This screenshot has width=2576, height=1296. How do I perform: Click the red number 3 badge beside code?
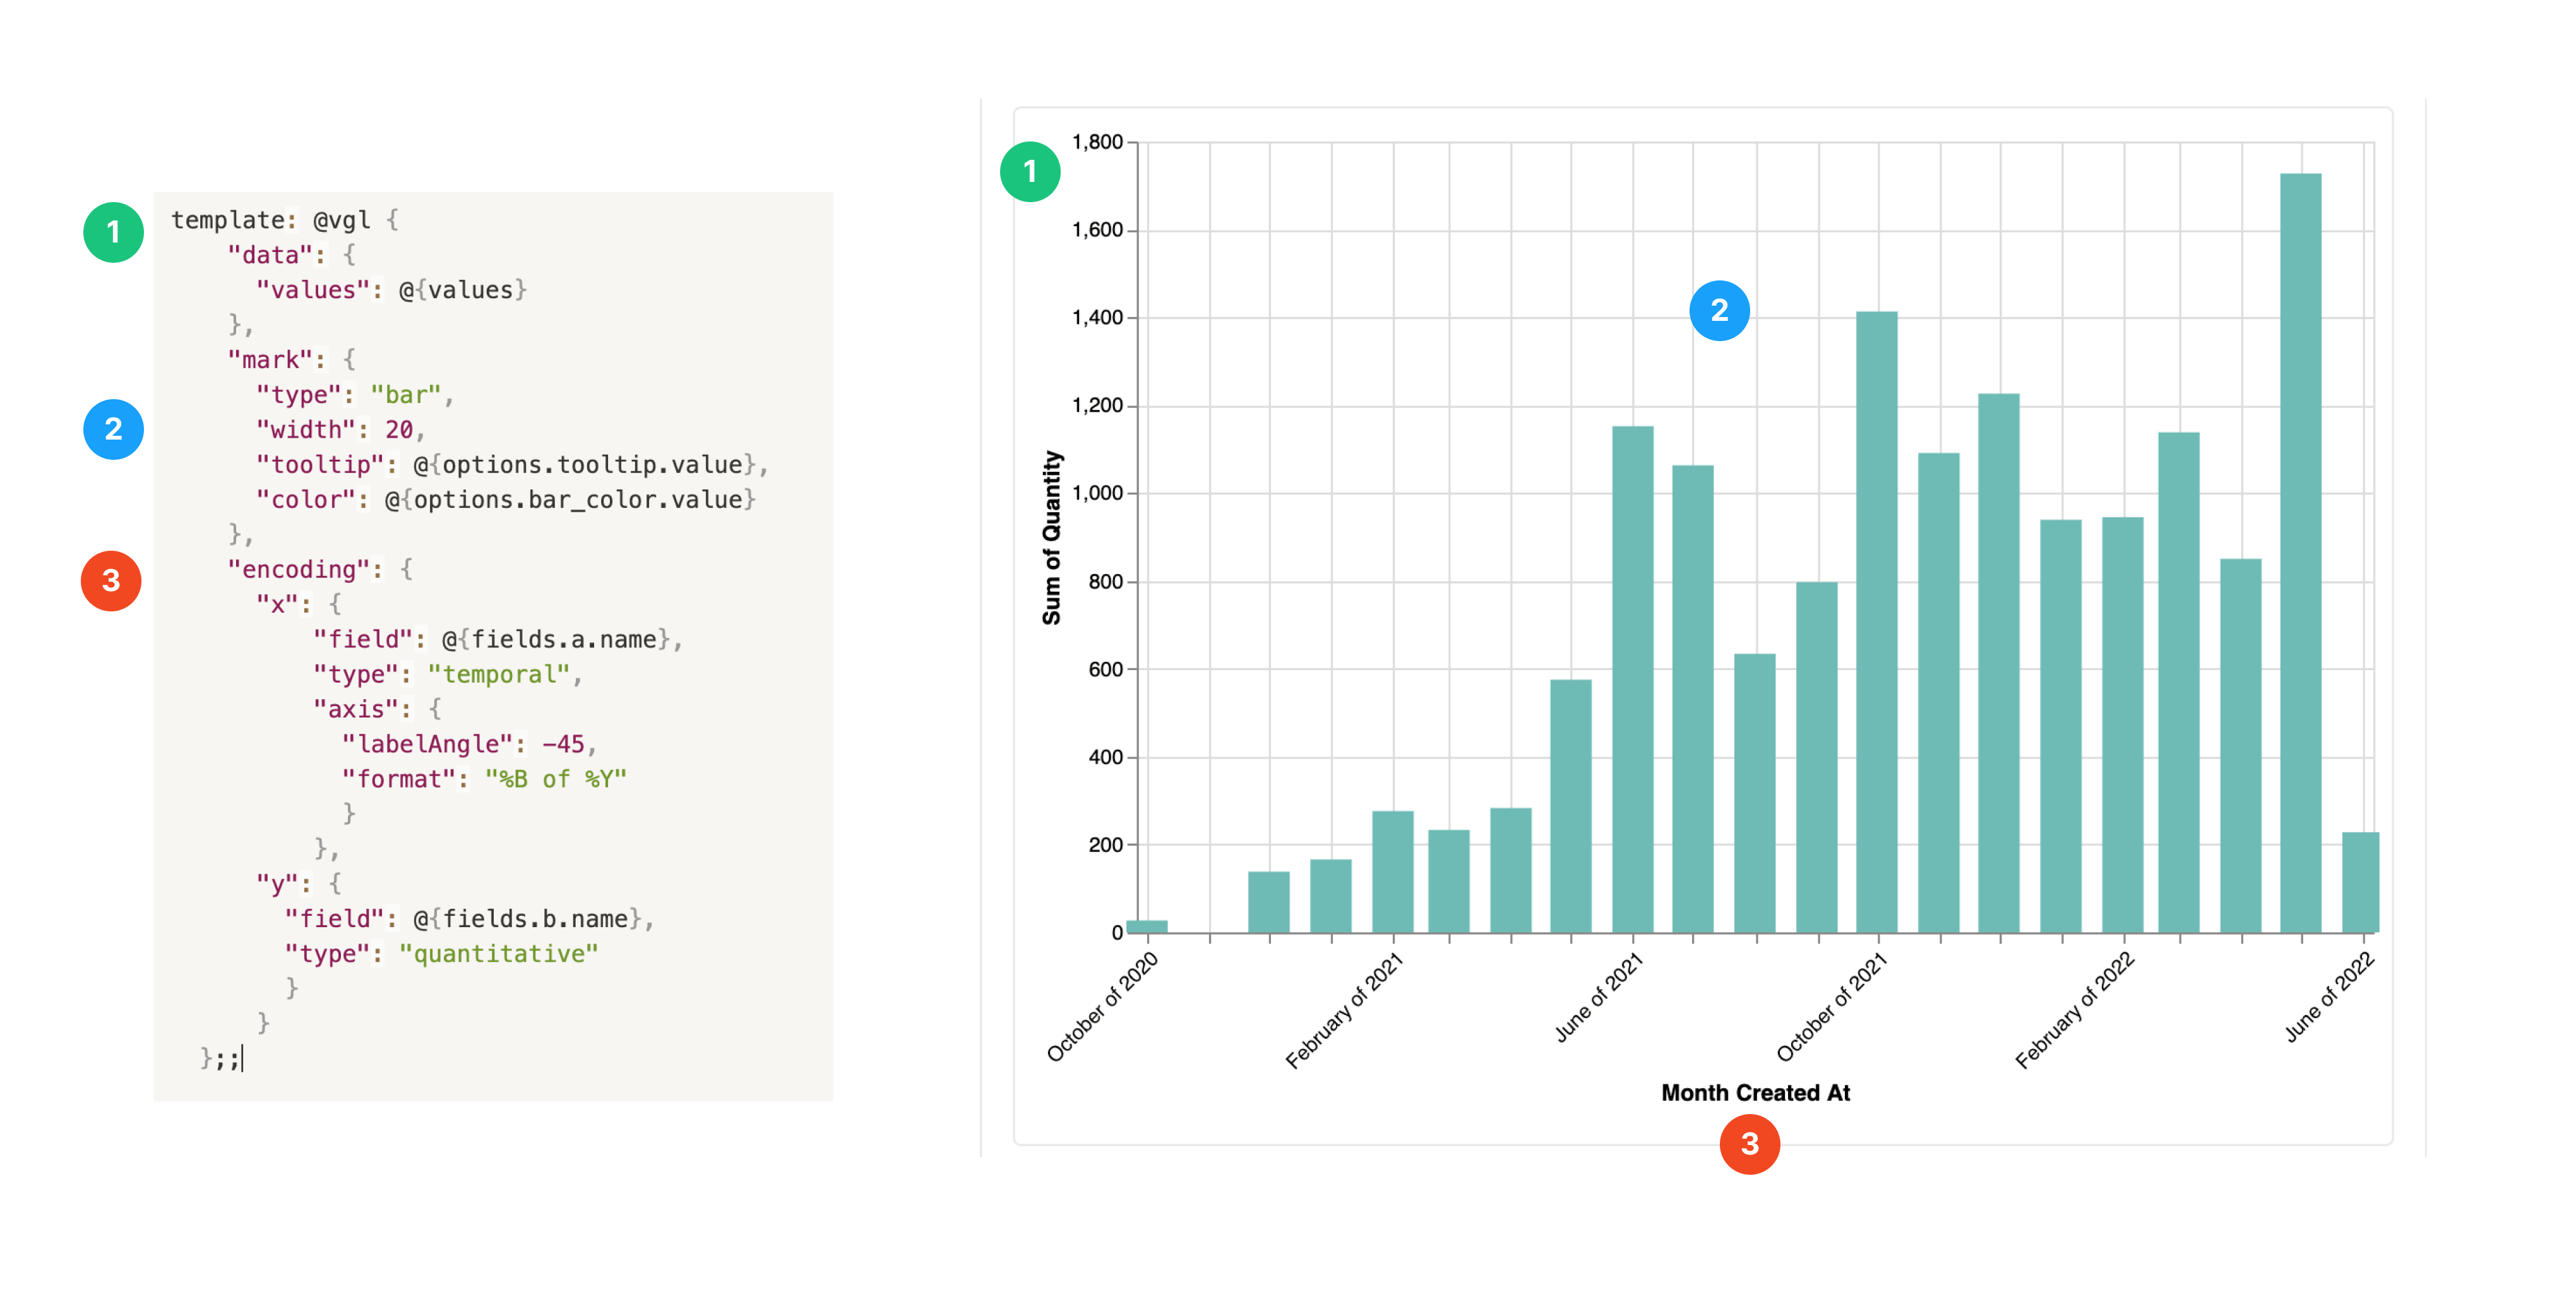(111, 580)
